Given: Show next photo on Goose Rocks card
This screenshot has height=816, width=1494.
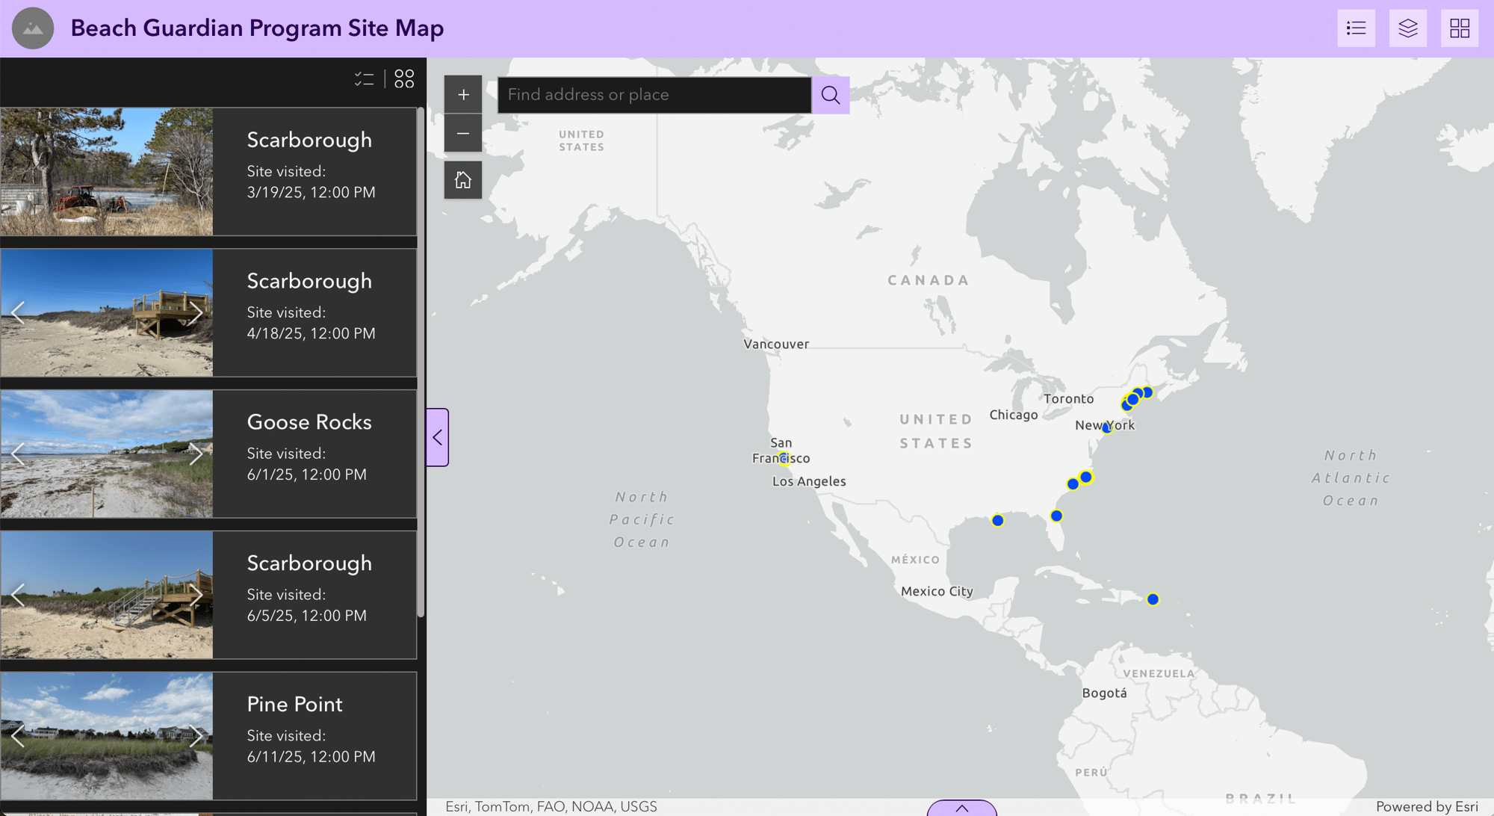Looking at the screenshot, I should (x=196, y=454).
